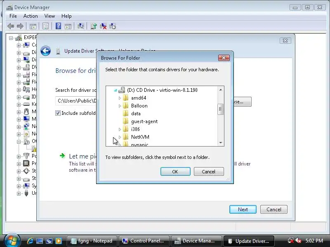The height and width of the screenshot is (247, 330).
Task: Click the Update Driver Software toolbar icon
Action: (94, 26)
